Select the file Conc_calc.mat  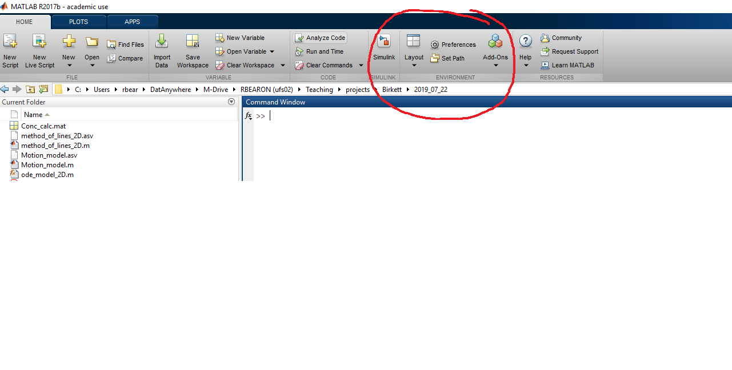tap(43, 126)
